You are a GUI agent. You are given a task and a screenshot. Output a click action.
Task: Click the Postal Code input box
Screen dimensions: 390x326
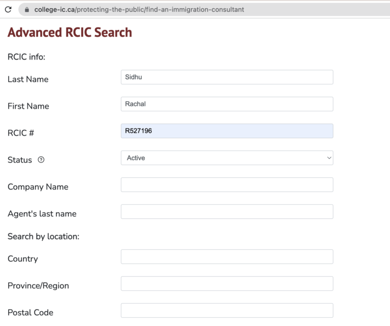(226, 311)
